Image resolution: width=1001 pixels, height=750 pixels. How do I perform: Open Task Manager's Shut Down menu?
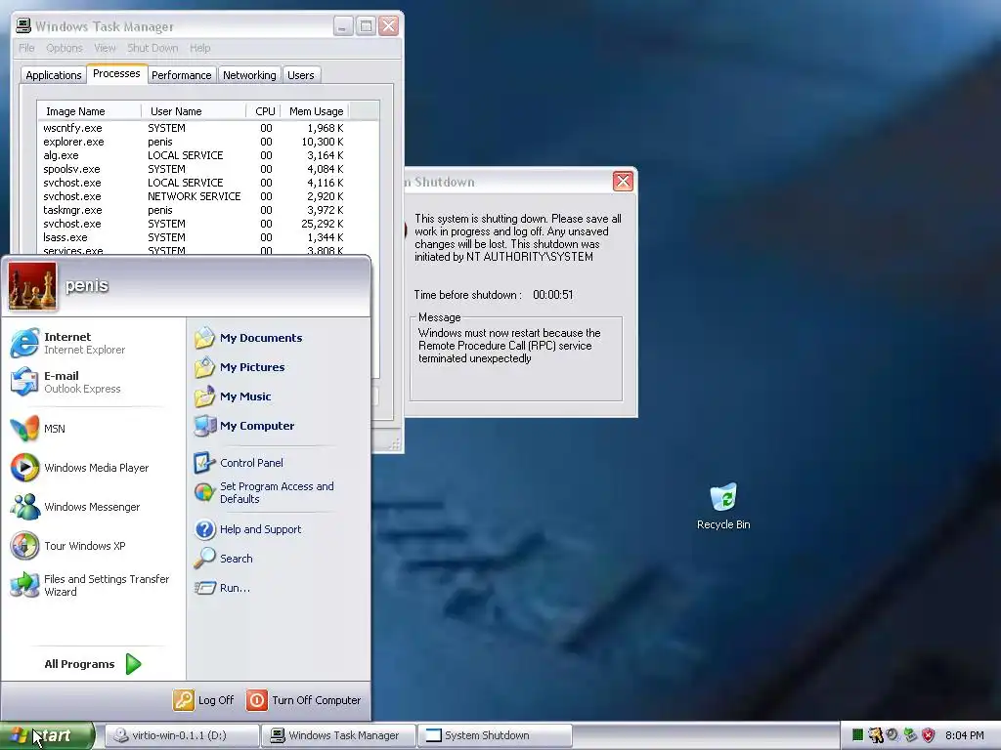click(x=152, y=48)
